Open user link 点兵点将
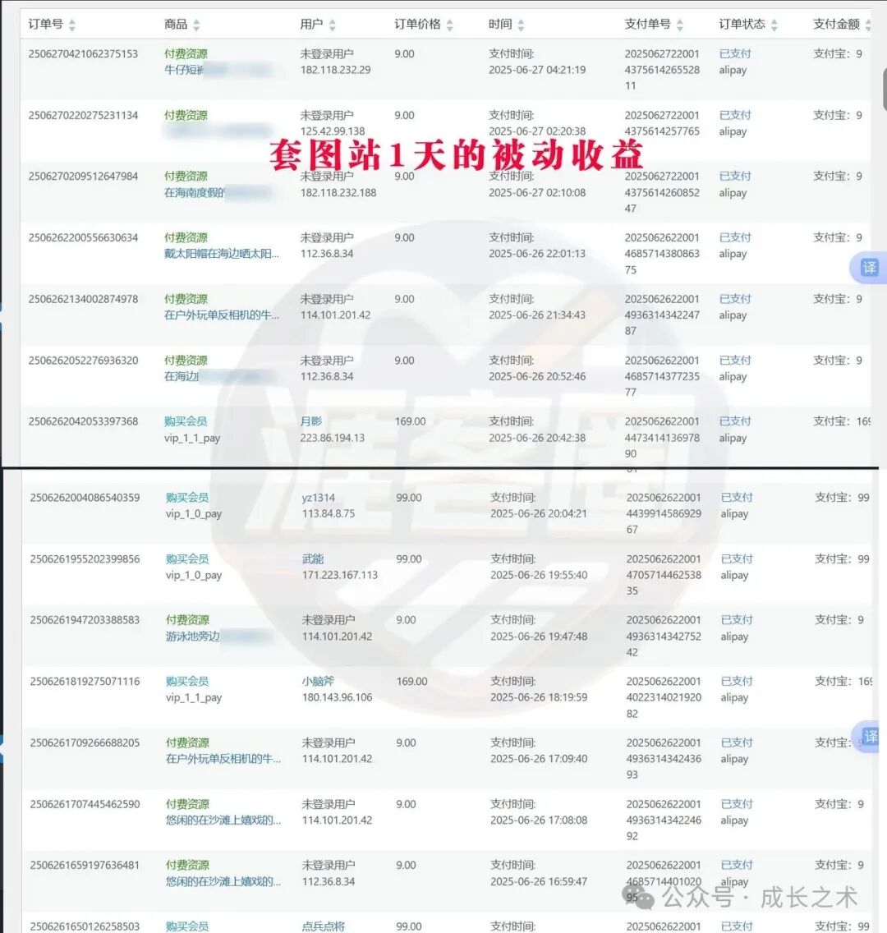887x933 pixels. pos(324,926)
